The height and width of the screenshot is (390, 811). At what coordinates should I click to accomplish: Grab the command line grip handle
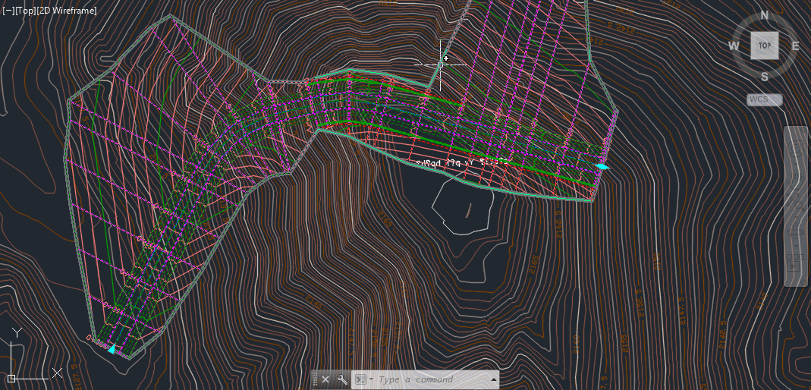[x=315, y=379]
